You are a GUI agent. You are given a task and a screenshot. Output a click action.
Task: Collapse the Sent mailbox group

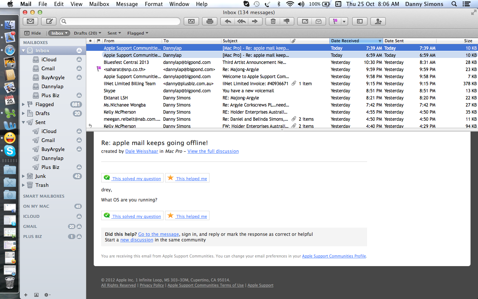point(24,122)
